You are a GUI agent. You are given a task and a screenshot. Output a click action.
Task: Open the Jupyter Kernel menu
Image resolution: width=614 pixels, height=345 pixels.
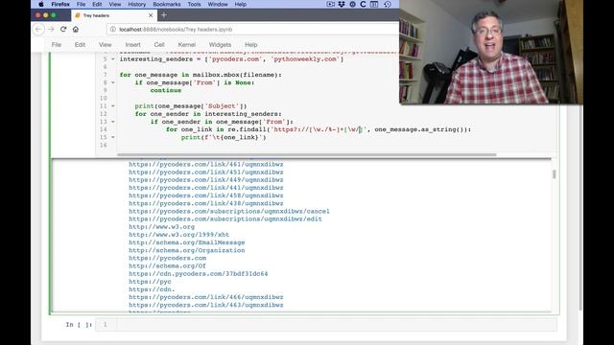tap(186, 45)
